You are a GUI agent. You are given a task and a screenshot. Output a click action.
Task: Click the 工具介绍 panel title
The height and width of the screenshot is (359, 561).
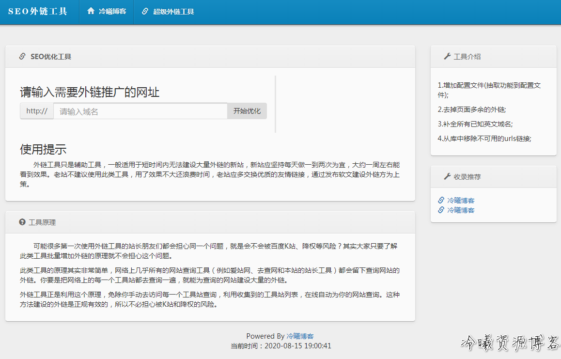tap(467, 57)
